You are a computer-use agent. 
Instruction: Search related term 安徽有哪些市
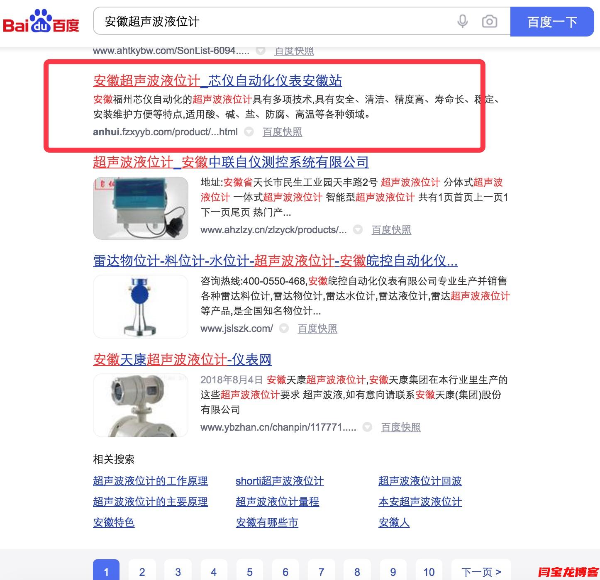click(267, 522)
